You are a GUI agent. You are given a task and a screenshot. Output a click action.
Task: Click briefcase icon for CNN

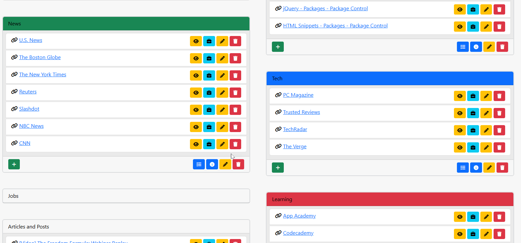coord(209,144)
